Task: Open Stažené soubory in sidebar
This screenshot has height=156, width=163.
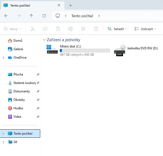Action: (24, 83)
